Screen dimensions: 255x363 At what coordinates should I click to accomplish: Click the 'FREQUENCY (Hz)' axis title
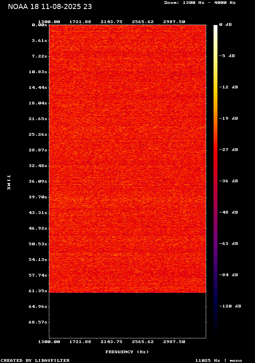(127, 352)
